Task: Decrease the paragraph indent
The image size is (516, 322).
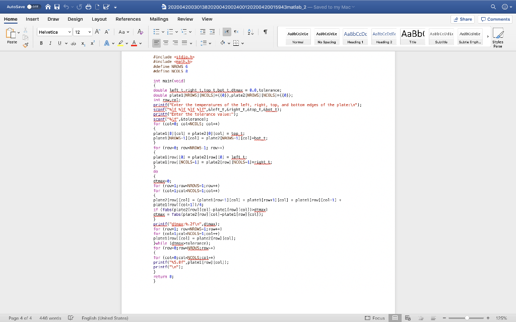Action: point(203,32)
